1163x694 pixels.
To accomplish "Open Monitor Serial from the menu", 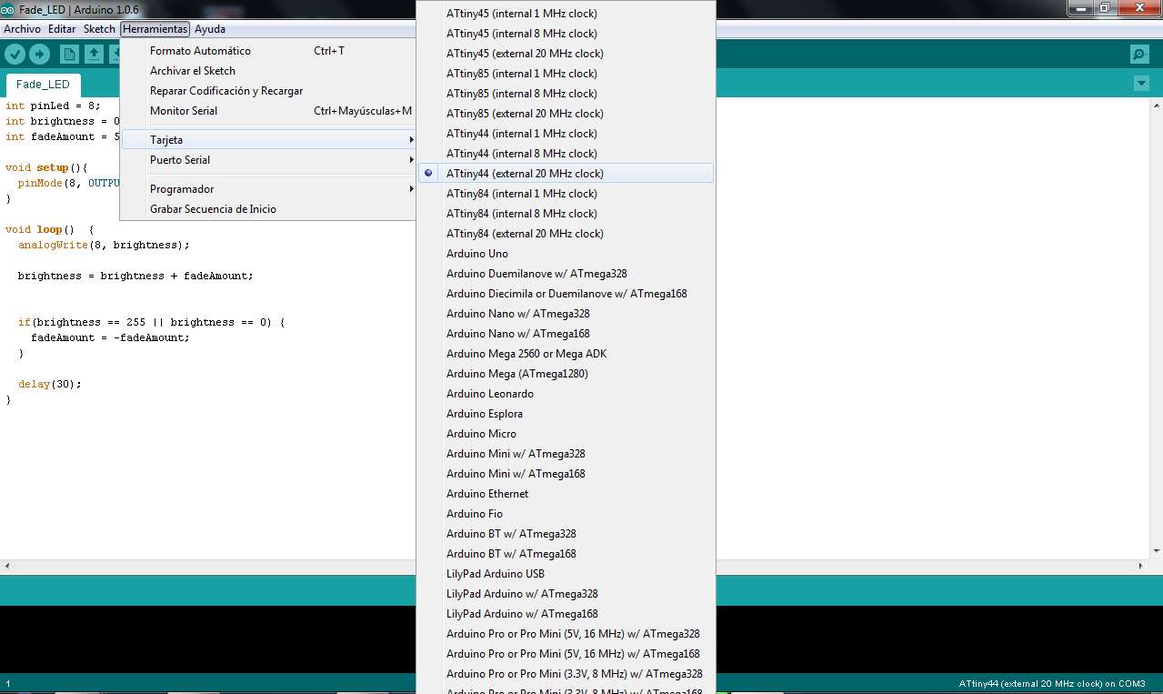I will click(268, 111).
